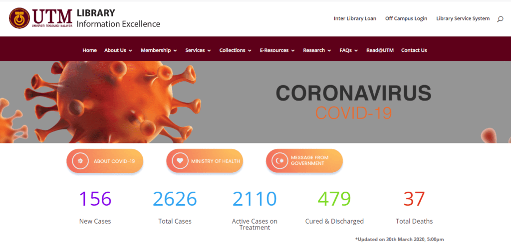511x246 pixels.
Task: Click the heart icon in Ministry of Health button
Action: pyautogui.click(x=180, y=161)
